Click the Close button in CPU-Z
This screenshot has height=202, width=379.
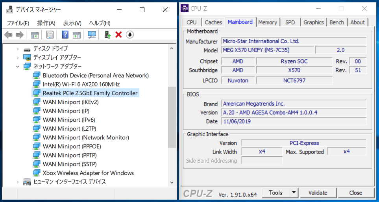click(356, 193)
